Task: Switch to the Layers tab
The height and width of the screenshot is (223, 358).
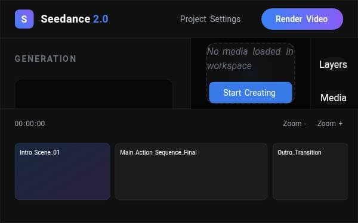Action: 333,64
